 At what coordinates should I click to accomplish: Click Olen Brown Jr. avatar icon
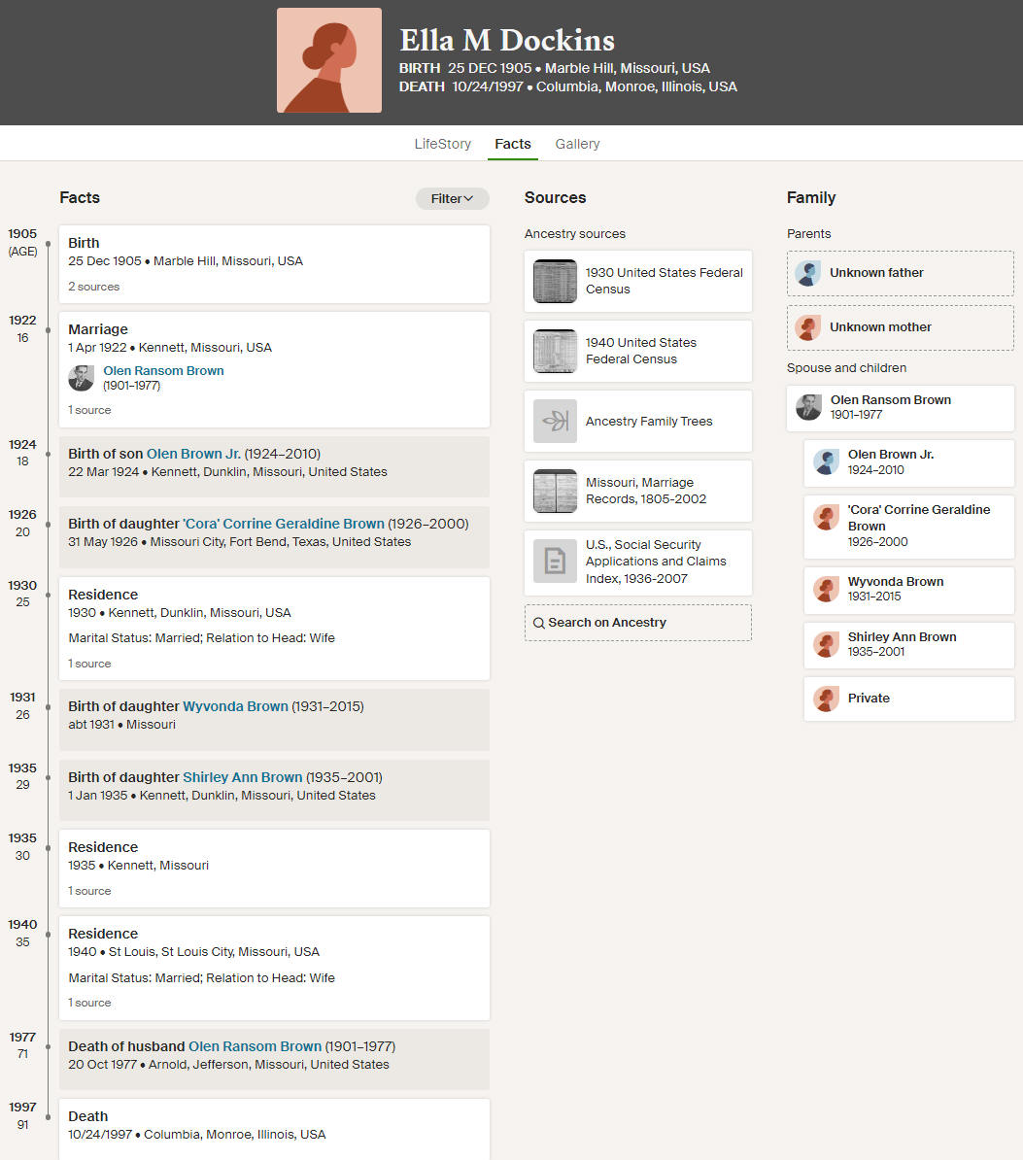pyautogui.click(x=826, y=461)
